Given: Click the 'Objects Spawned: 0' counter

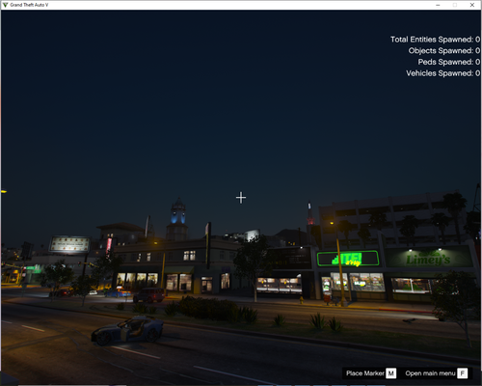Looking at the screenshot, I should pos(444,50).
